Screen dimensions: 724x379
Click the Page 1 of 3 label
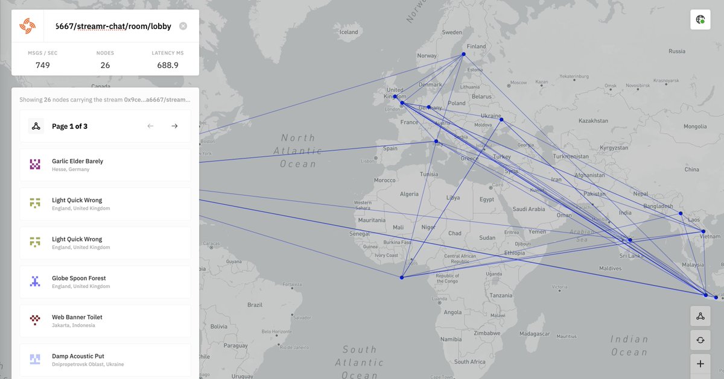69,126
